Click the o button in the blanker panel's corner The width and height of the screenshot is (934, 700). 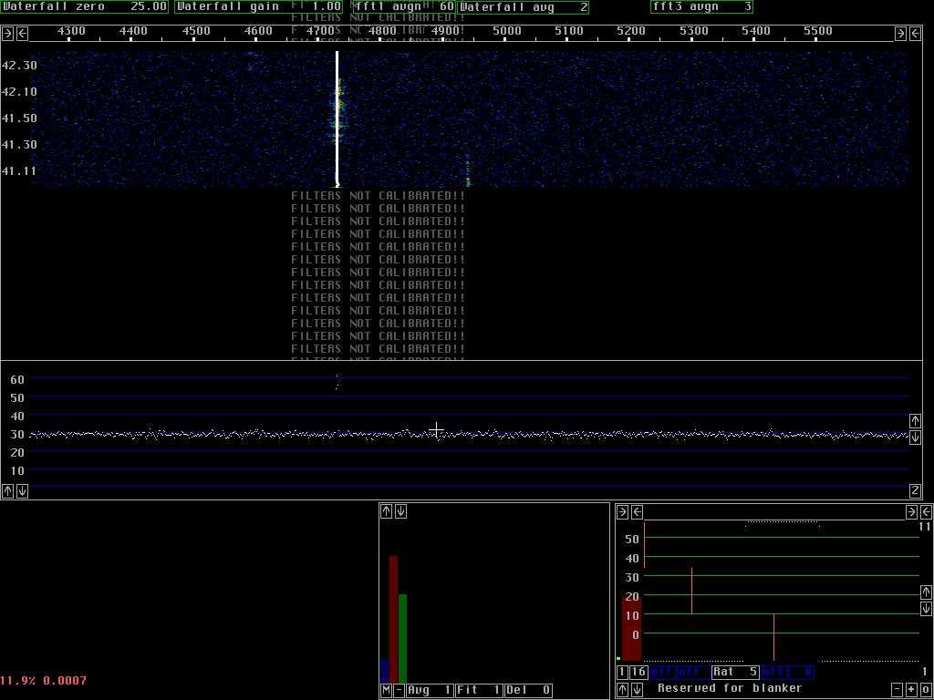926,689
